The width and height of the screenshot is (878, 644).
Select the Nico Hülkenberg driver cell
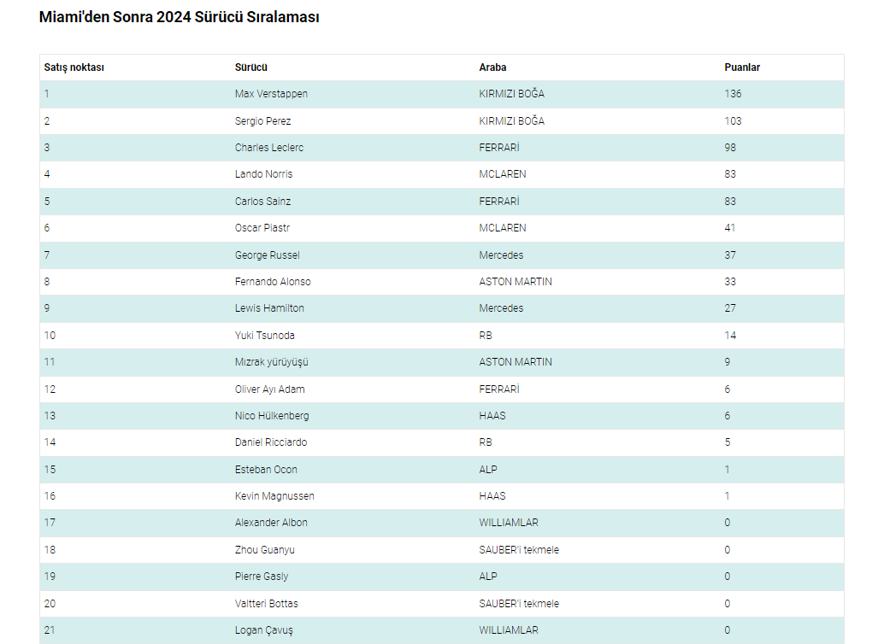point(272,416)
